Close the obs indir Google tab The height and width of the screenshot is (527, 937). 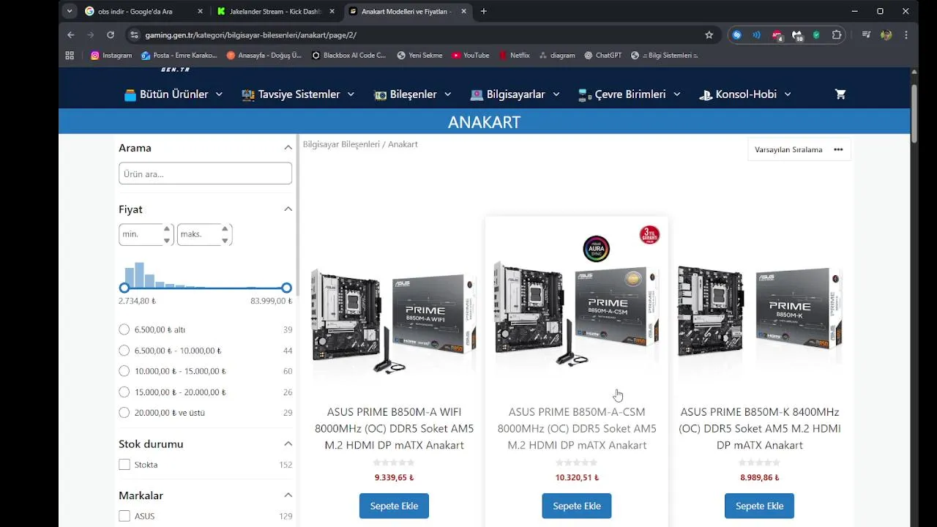201,11
